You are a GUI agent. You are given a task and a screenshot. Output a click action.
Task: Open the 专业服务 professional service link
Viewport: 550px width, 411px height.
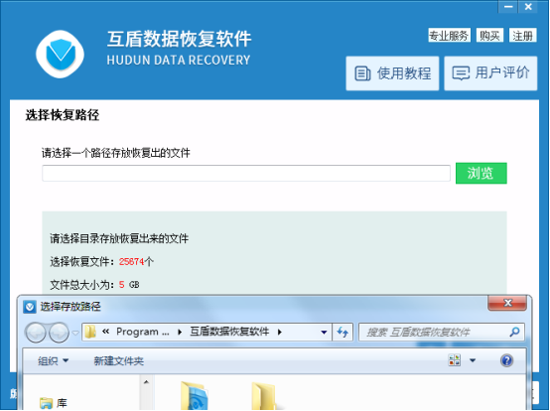(x=449, y=35)
